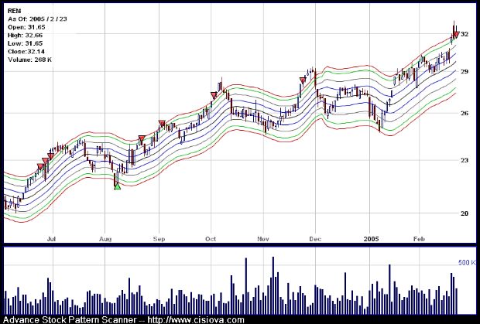Click the 'Open: 31.65' value

[26, 27]
